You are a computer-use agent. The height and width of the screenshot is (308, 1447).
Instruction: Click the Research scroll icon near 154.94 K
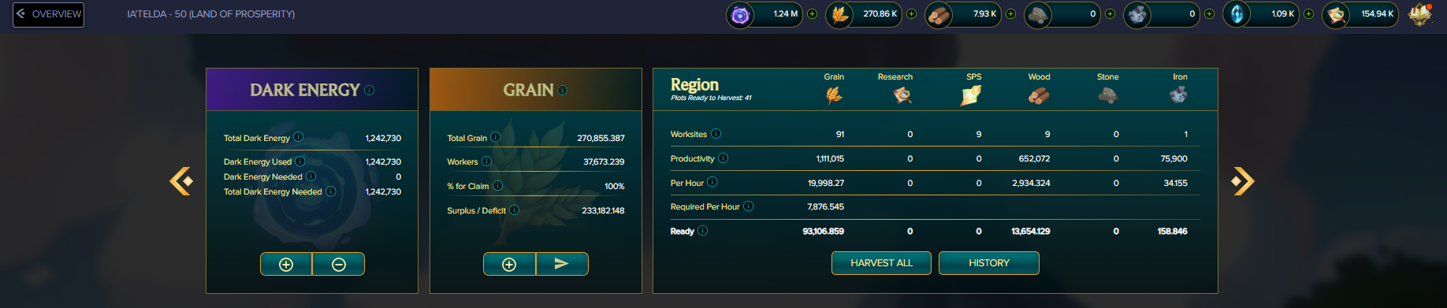point(1336,14)
